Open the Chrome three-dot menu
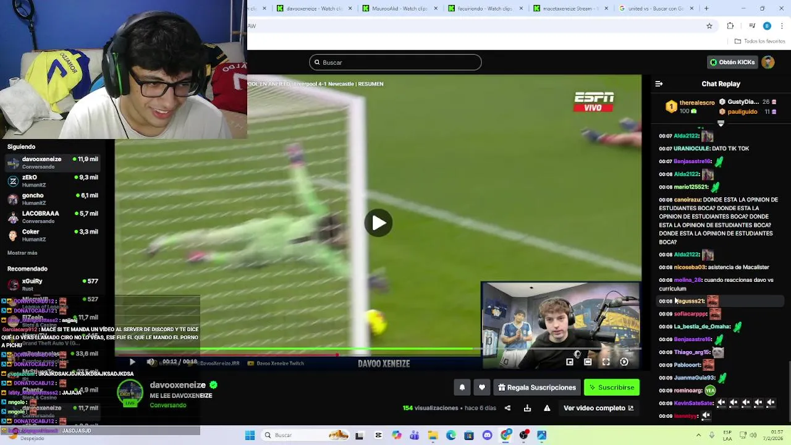The width and height of the screenshot is (791, 445). 782,26
